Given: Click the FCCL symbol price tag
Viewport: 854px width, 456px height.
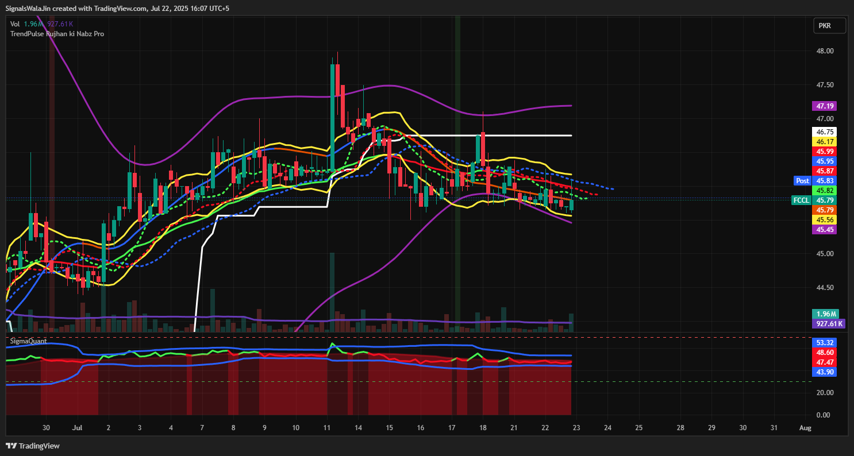Looking at the screenshot, I should pos(802,200).
